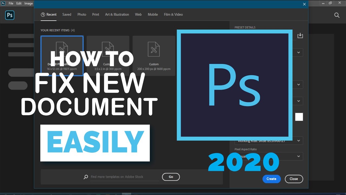
Task: Click the Find more templates search field
Action: [x=125, y=177]
